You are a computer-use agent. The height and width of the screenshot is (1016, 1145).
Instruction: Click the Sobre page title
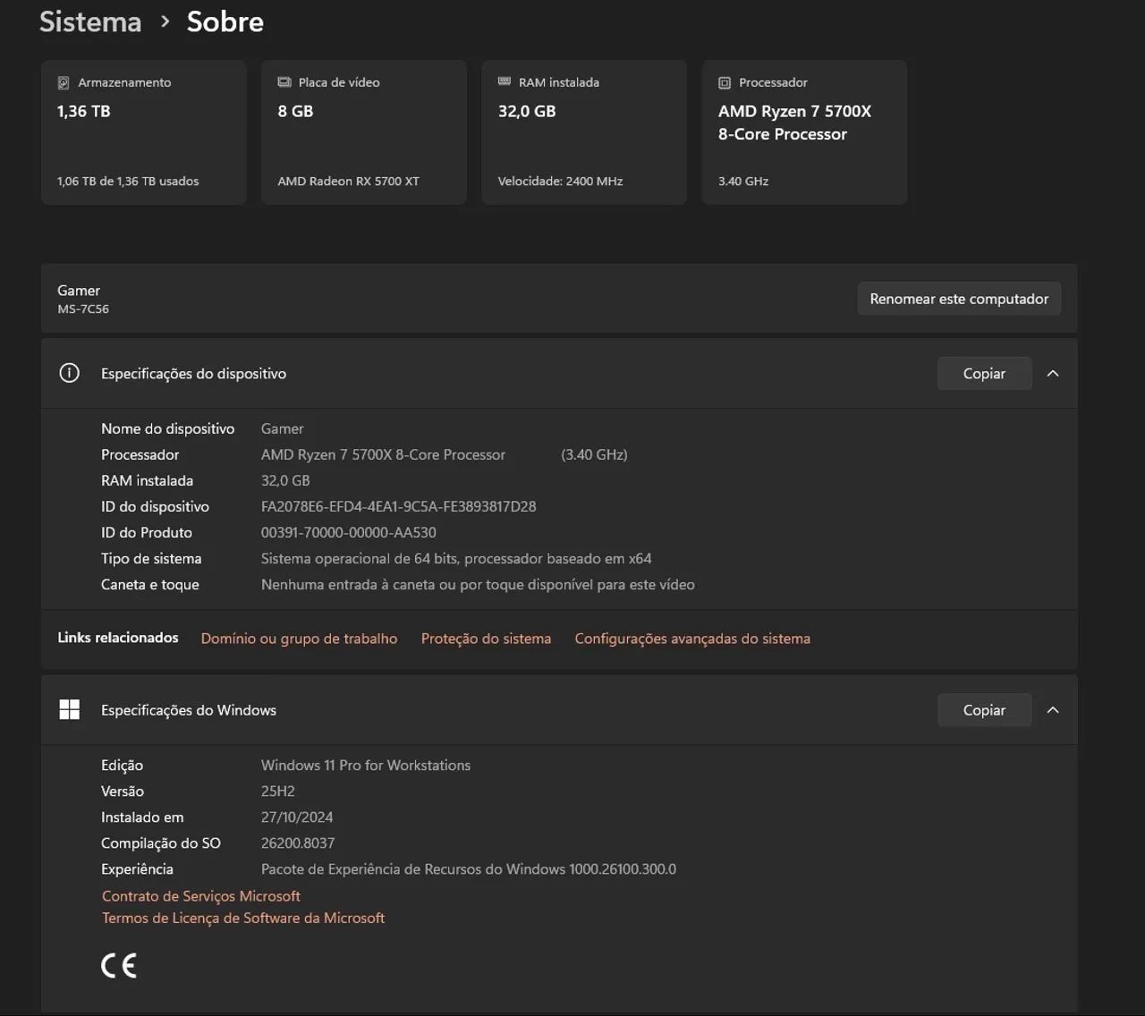pos(225,21)
